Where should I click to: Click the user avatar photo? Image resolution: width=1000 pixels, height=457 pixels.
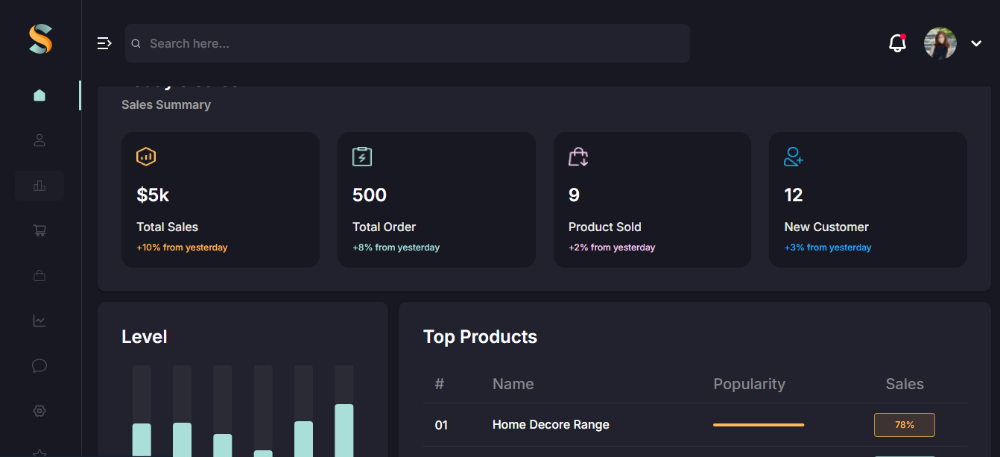(x=940, y=43)
